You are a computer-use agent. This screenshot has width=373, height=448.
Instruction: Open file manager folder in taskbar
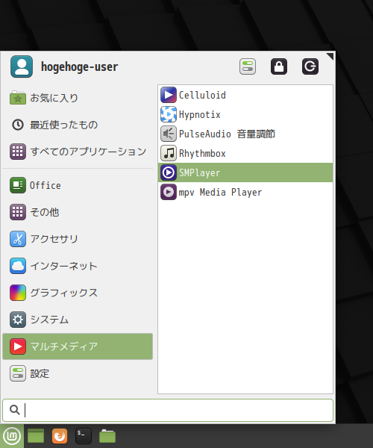tap(107, 436)
